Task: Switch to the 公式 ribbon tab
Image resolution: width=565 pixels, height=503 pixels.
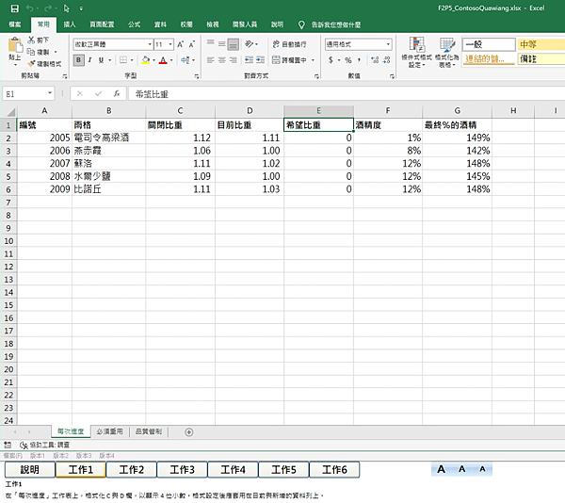Action: click(x=134, y=25)
